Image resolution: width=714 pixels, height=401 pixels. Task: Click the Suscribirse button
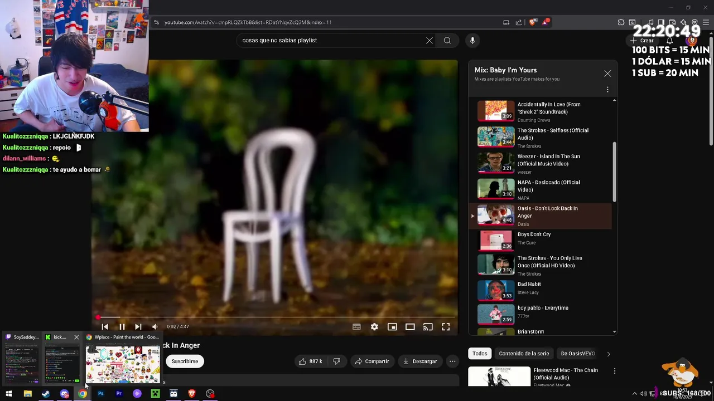185,361
